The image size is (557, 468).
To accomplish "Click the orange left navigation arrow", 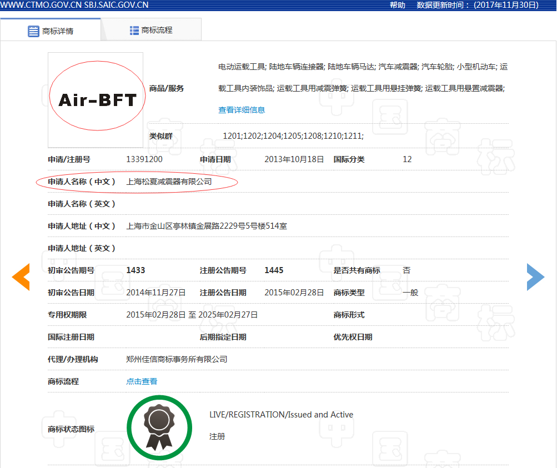I will click(21, 276).
